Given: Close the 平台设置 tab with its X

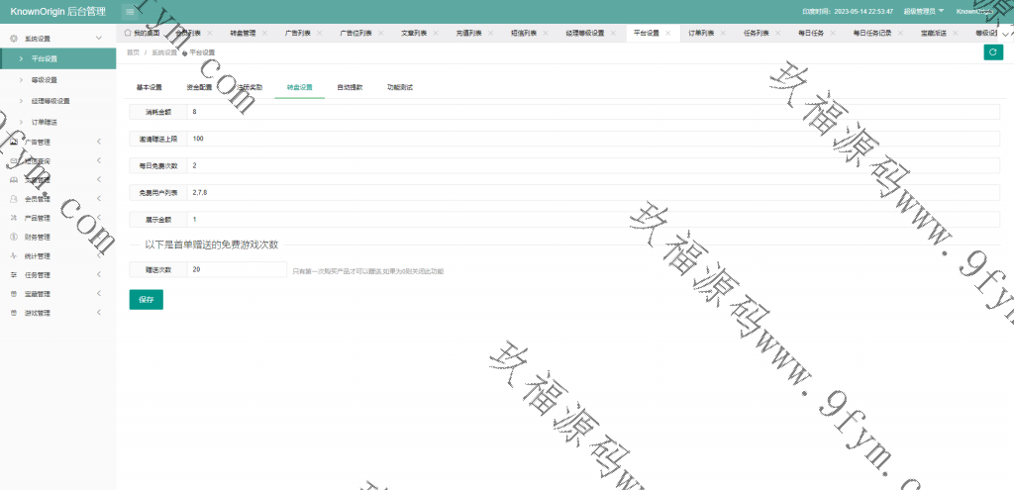Looking at the screenshot, I should (668, 33).
